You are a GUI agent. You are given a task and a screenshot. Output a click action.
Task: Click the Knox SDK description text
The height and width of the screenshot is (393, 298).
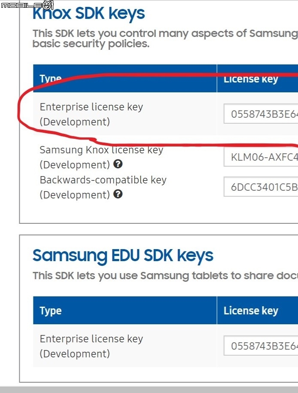click(165, 38)
